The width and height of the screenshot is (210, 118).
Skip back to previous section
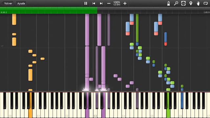tap(94, 3)
